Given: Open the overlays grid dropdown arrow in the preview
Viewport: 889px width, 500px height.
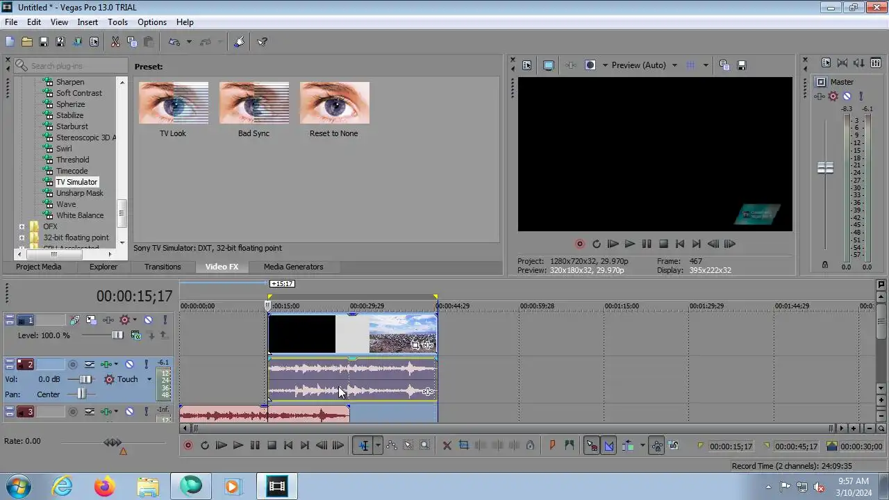Looking at the screenshot, I should coord(706,65).
